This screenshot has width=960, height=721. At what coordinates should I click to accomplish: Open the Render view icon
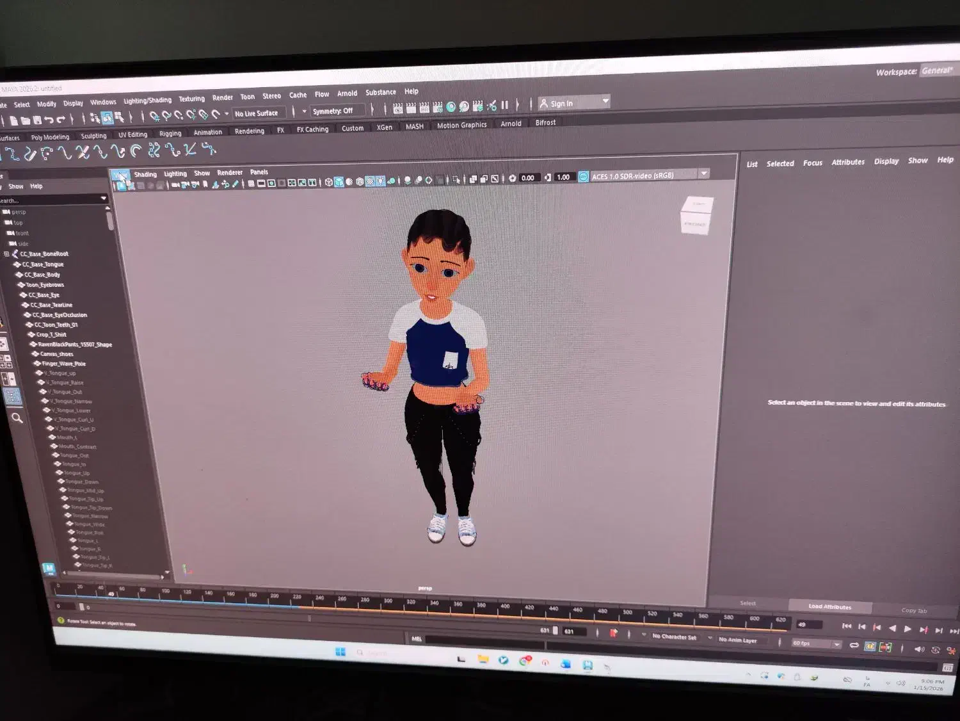coord(398,105)
